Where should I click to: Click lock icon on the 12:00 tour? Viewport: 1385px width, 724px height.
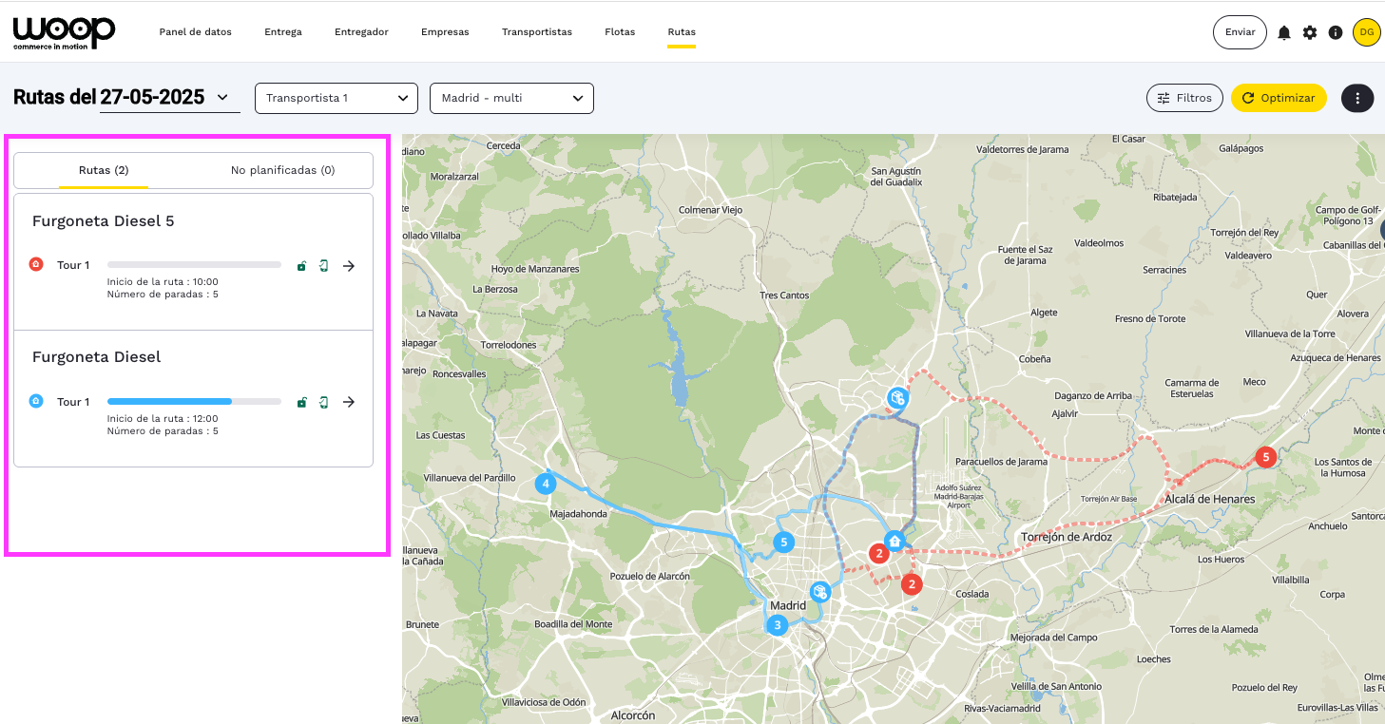point(301,402)
